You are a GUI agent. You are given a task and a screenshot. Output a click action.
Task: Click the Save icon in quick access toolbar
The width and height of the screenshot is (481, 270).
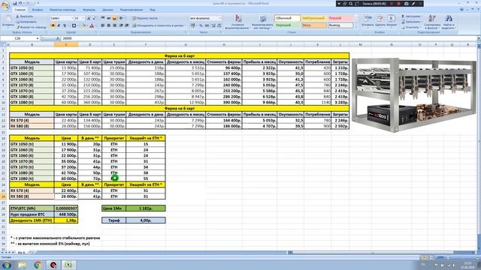pyautogui.click(x=15, y=3)
